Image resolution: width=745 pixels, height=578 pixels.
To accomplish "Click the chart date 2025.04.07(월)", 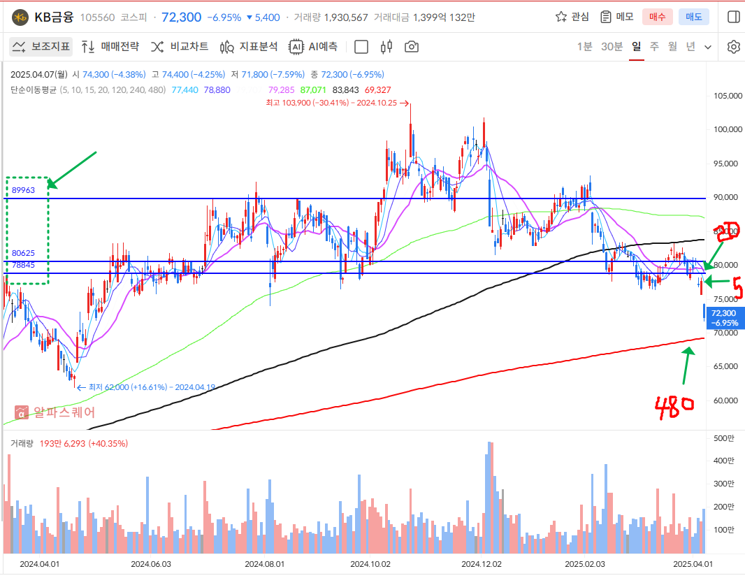I will coord(39,75).
